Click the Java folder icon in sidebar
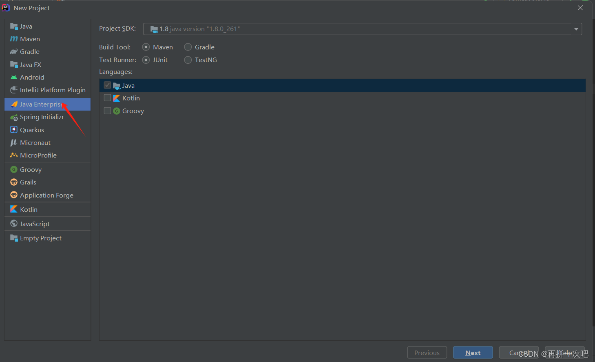The width and height of the screenshot is (595, 362). [x=14, y=27]
